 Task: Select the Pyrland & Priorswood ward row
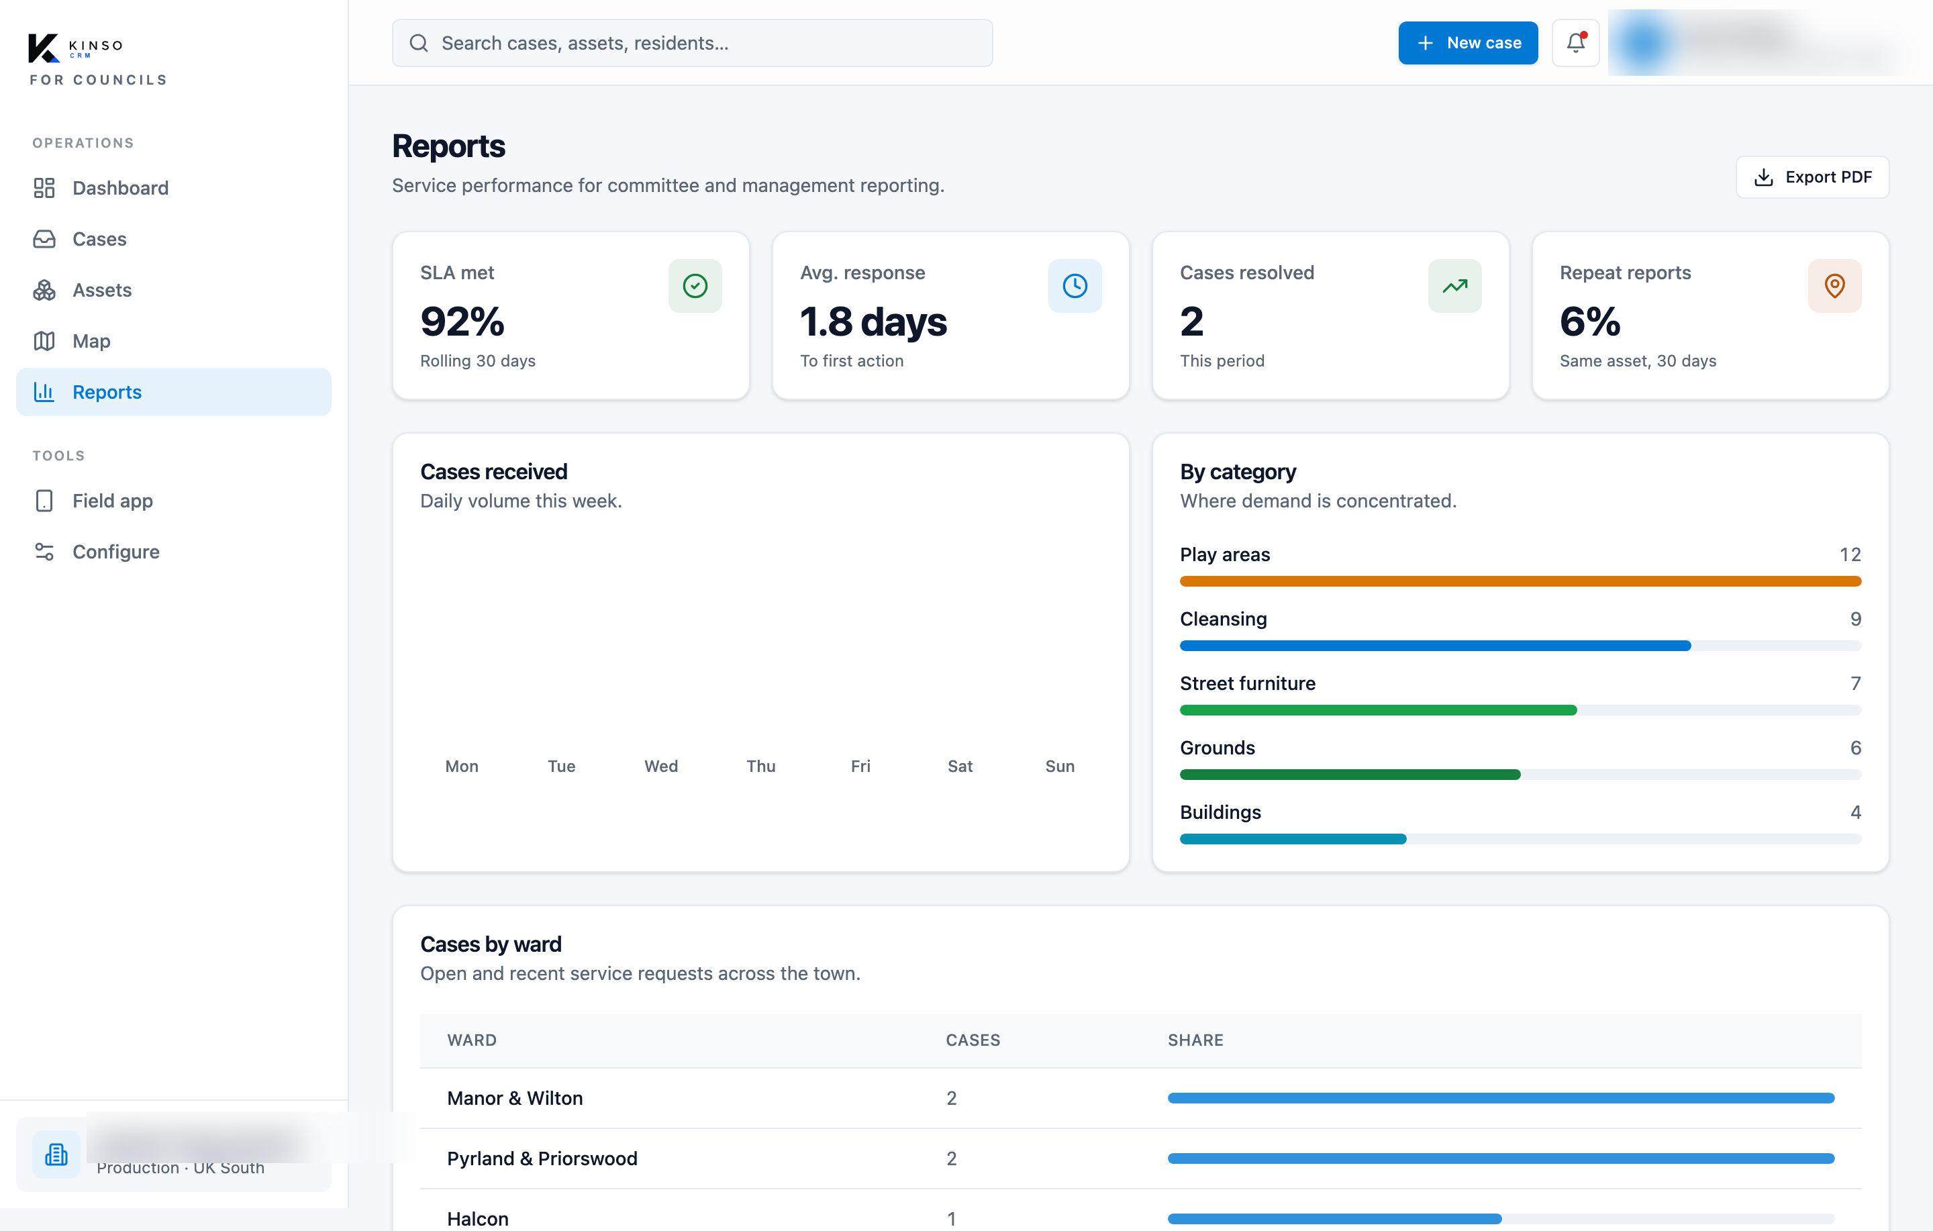[1140, 1159]
